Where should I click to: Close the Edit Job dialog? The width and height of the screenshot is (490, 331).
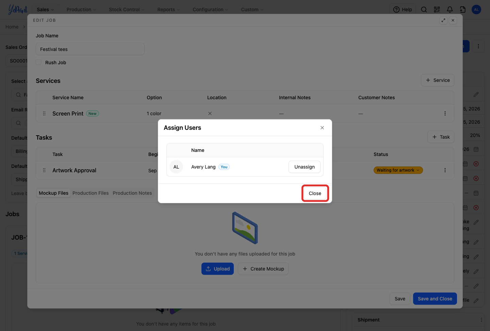[453, 20]
